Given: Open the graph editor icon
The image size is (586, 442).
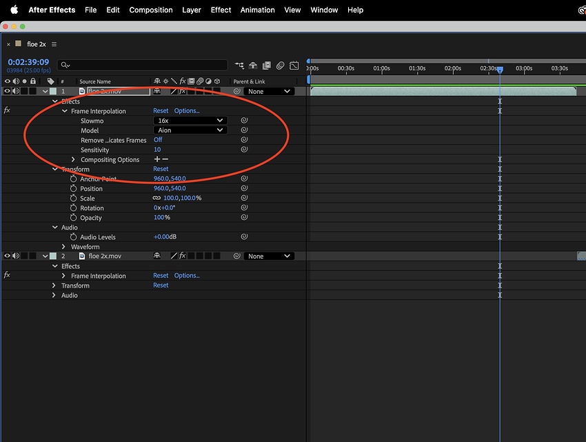Looking at the screenshot, I should [294, 66].
